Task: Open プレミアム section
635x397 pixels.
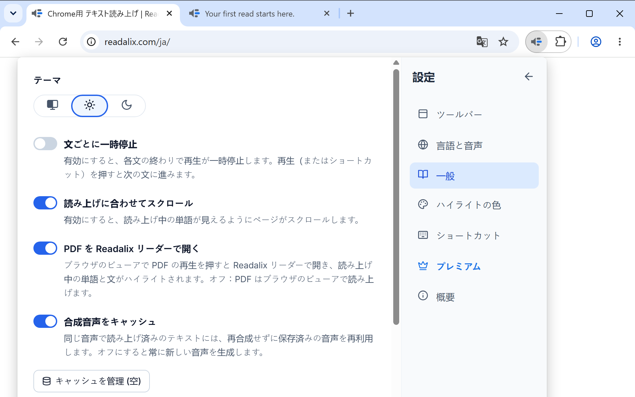Action: click(x=474, y=266)
